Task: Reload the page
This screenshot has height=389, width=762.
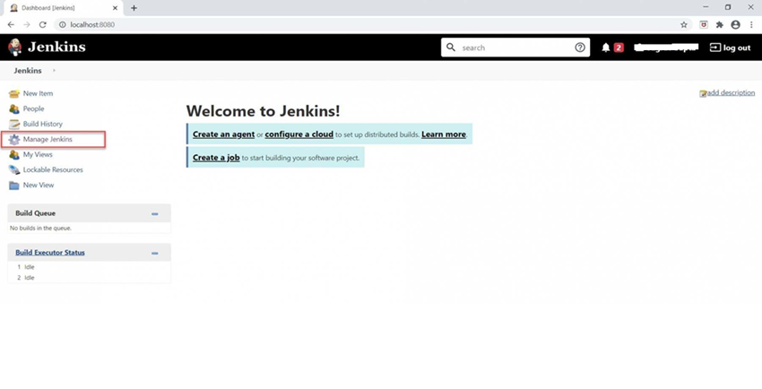Action: pyautogui.click(x=43, y=25)
